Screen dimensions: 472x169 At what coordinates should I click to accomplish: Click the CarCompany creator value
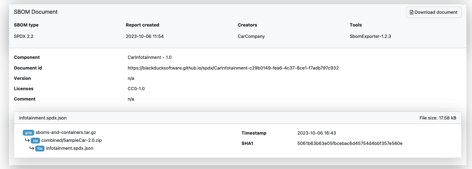click(251, 36)
